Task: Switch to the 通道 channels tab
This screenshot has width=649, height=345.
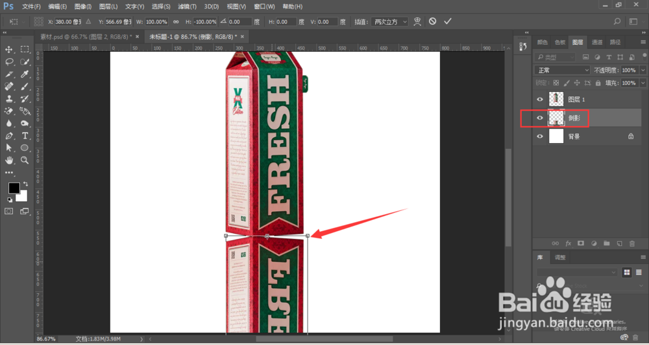Action: pyautogui.click(x=597, y=42)
